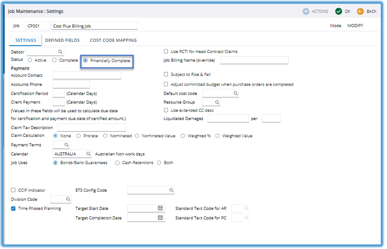Click Resource Group search icon

217,102
